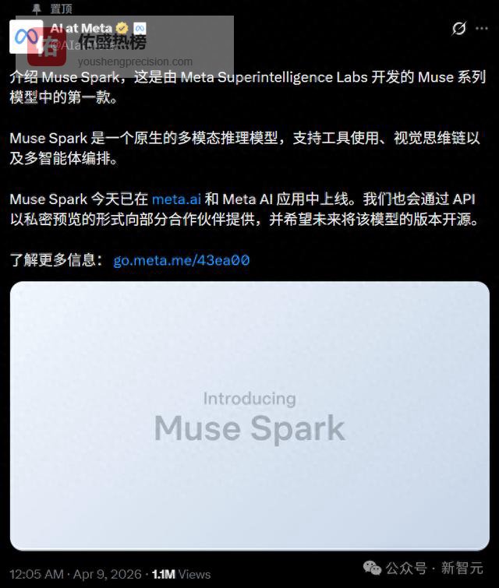
Task: Click the paragraph starting with 介绍 Muse Spark
Action: pyautogui.click(x=248, y=87)
